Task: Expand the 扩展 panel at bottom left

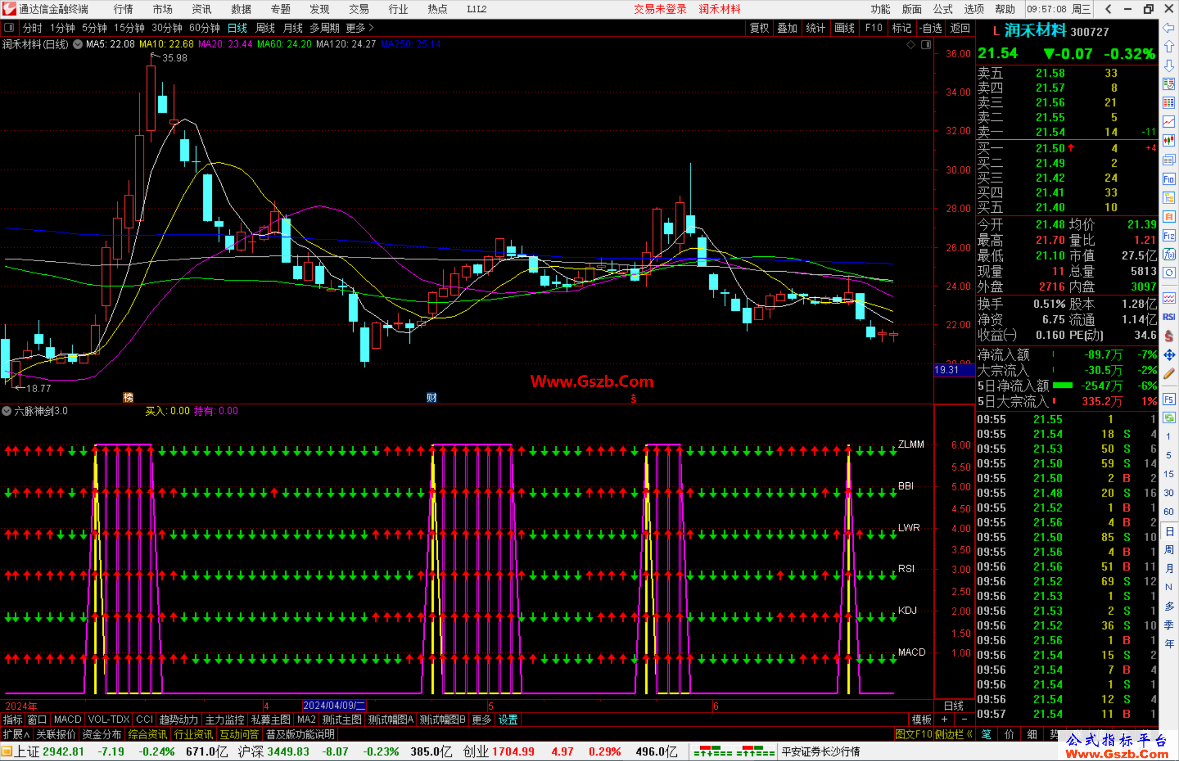Action: [x=16, y=734]
